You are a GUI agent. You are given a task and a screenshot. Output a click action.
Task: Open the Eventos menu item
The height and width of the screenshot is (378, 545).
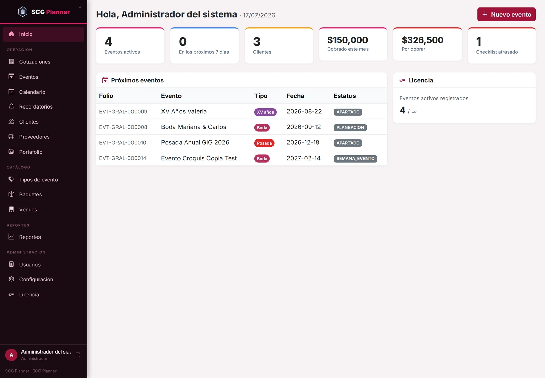tap(44, 77)
